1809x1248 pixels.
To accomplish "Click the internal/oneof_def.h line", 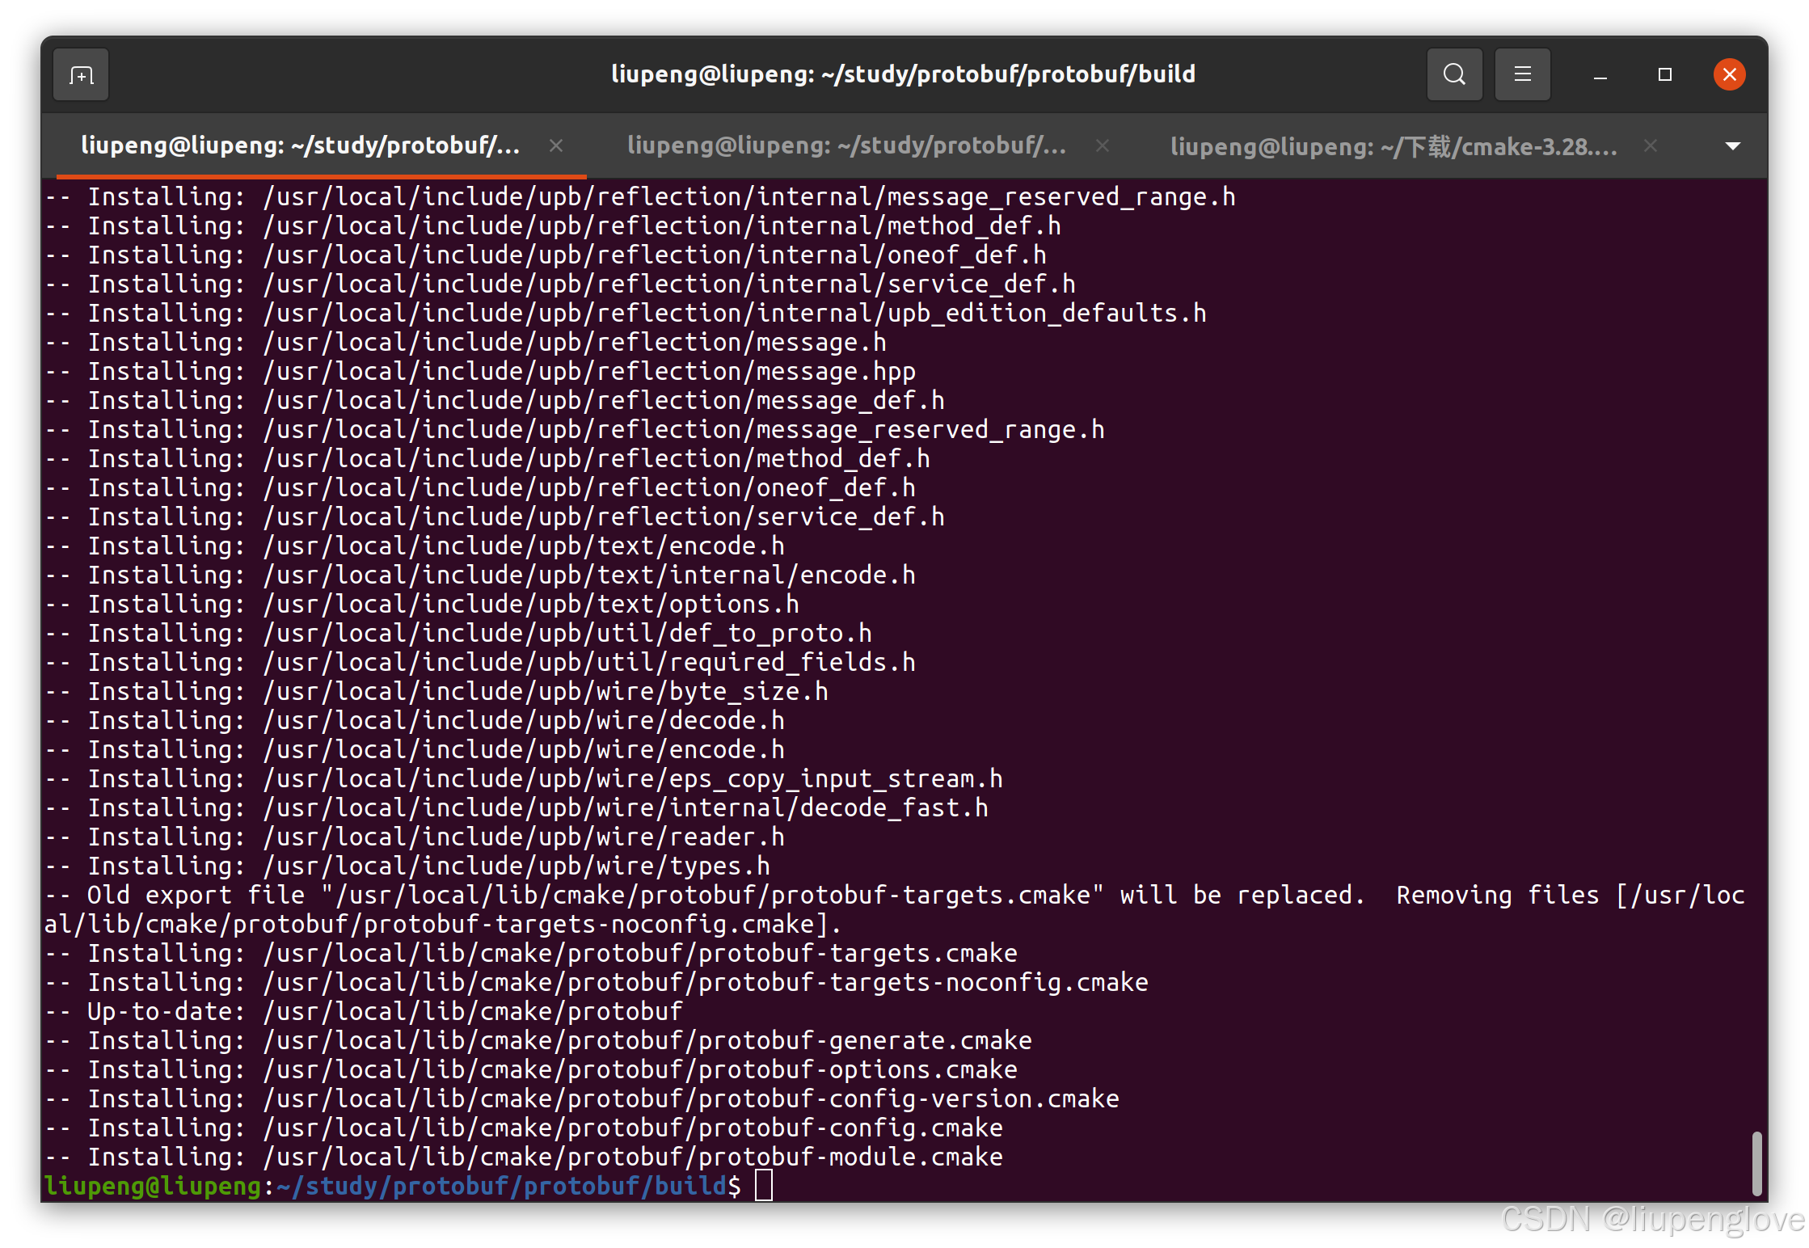I will pos(546,255).
